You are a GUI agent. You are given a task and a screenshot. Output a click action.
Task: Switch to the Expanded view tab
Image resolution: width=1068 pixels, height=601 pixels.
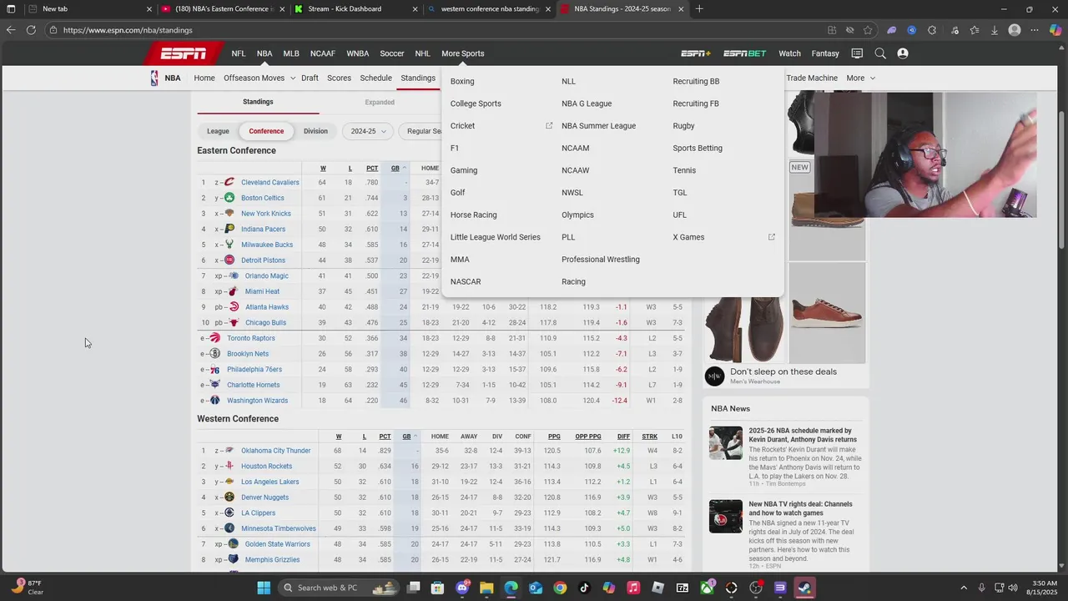pyautogui.click(x=380, y=102)
